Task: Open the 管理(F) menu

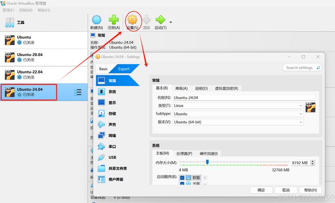Action: pyautogui.click(x=8, y=10)
